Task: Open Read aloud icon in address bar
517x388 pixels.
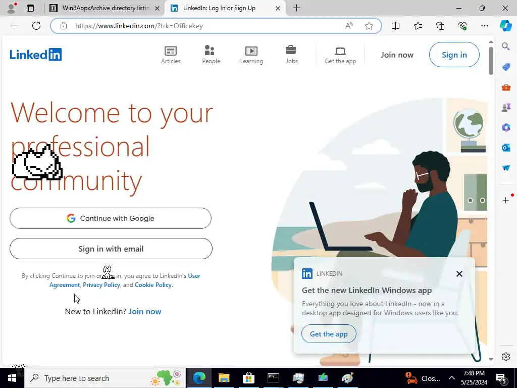Action: coord(349,26)
